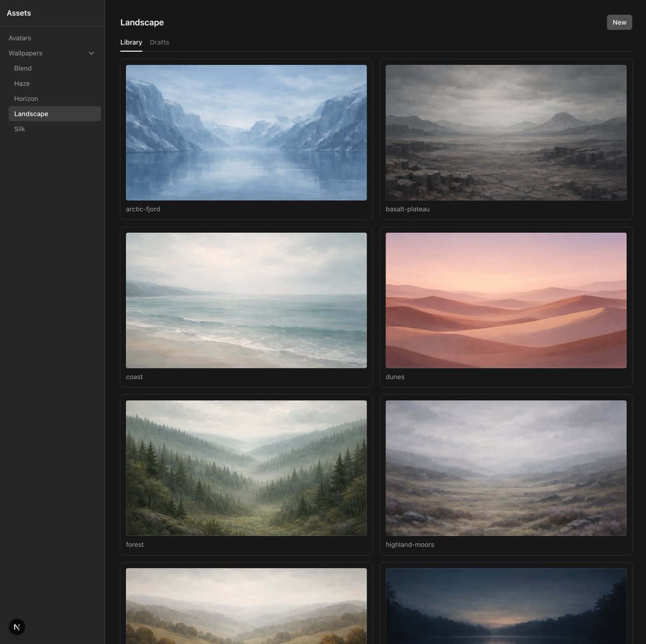646x644 pixels.
Task: Click the forest caption text
Action: [135, 544]
